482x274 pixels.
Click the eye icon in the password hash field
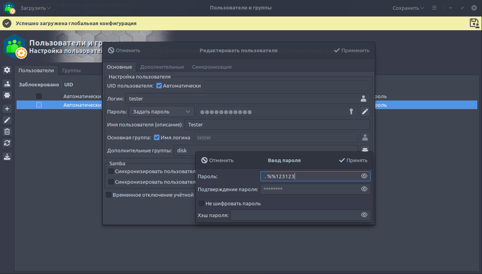coord(364,215)
